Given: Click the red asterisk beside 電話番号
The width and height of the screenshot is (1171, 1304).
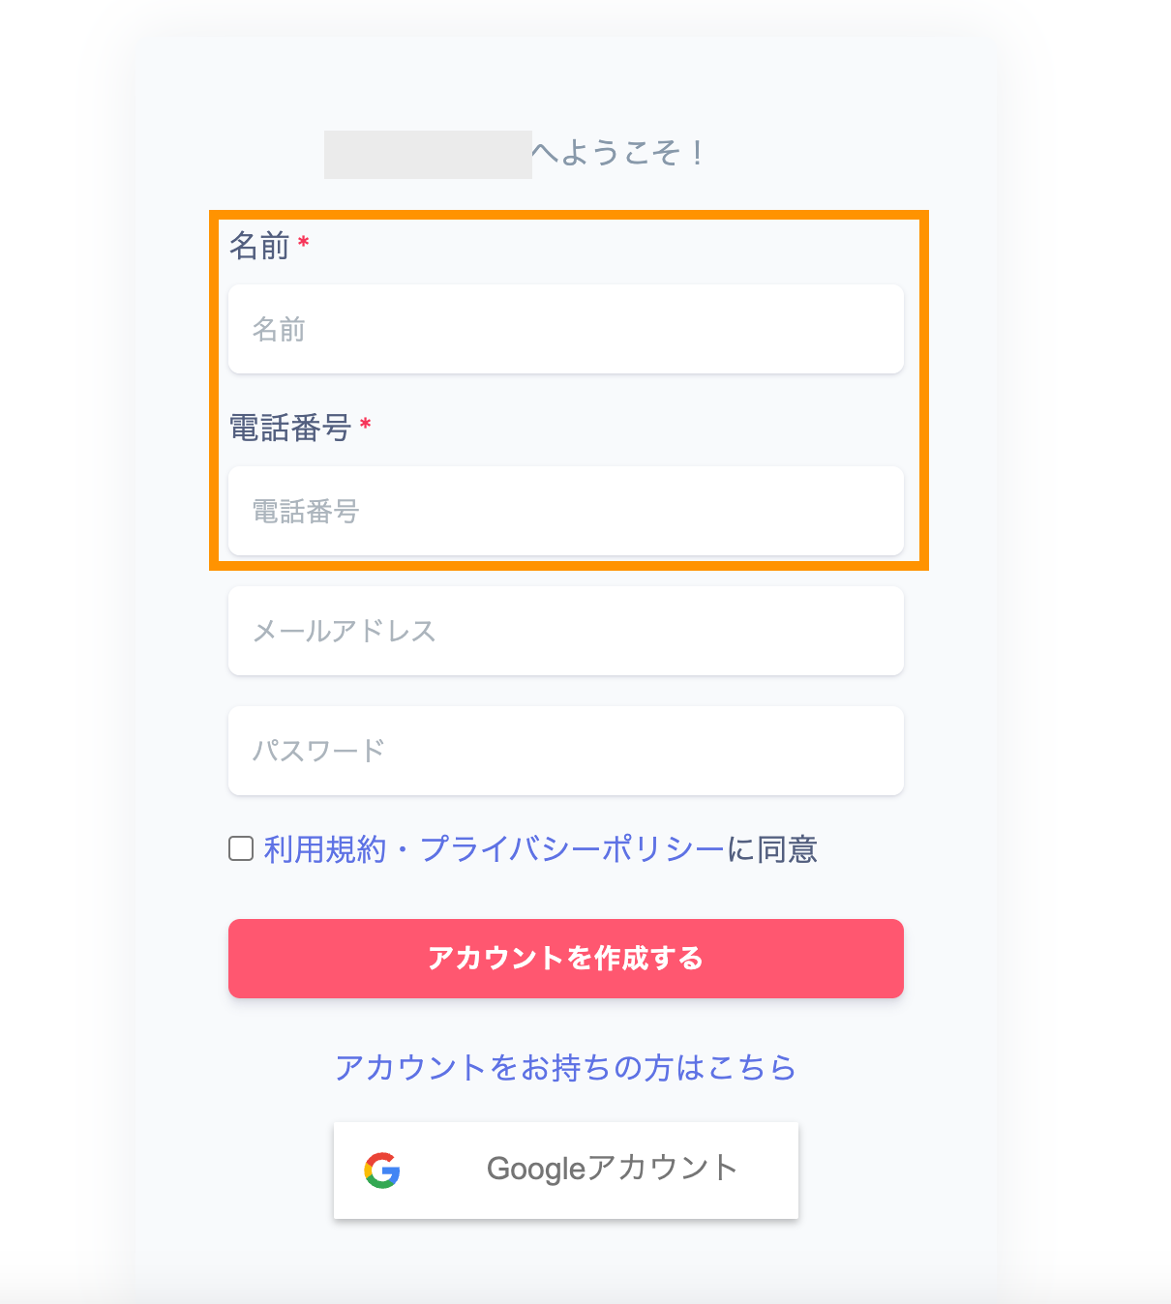Looking at the screenshot, I should click(x=365, y=425).
